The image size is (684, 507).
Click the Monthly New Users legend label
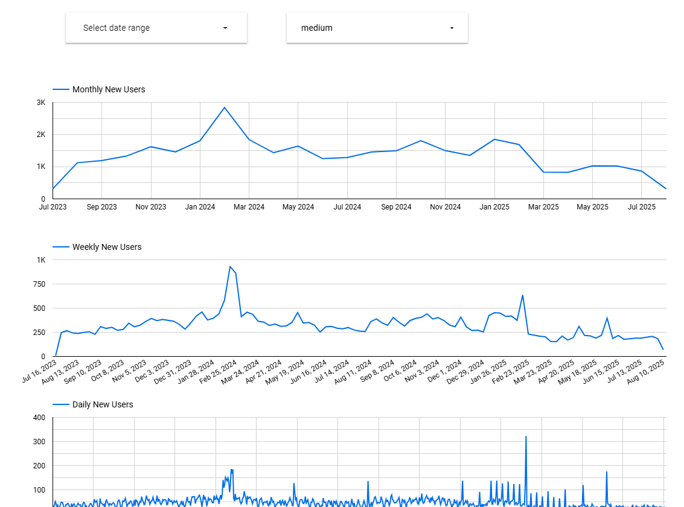[x=109, y=89]
